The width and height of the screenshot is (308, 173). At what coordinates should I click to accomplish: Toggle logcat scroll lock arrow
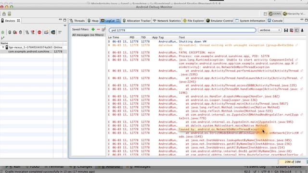click(x=302, y=30)
